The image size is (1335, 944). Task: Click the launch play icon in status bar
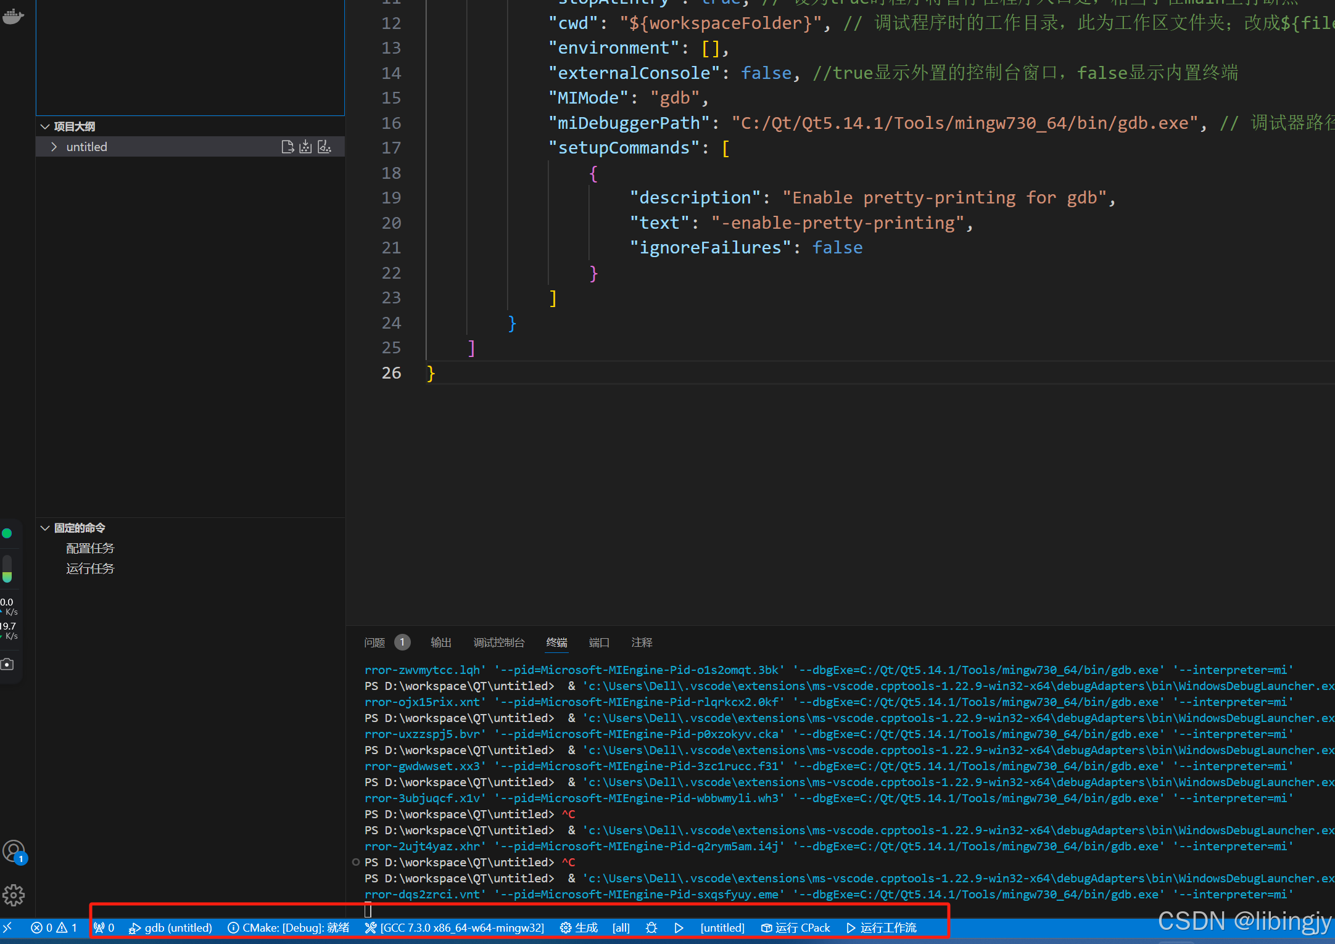click(x=679, y=928)
